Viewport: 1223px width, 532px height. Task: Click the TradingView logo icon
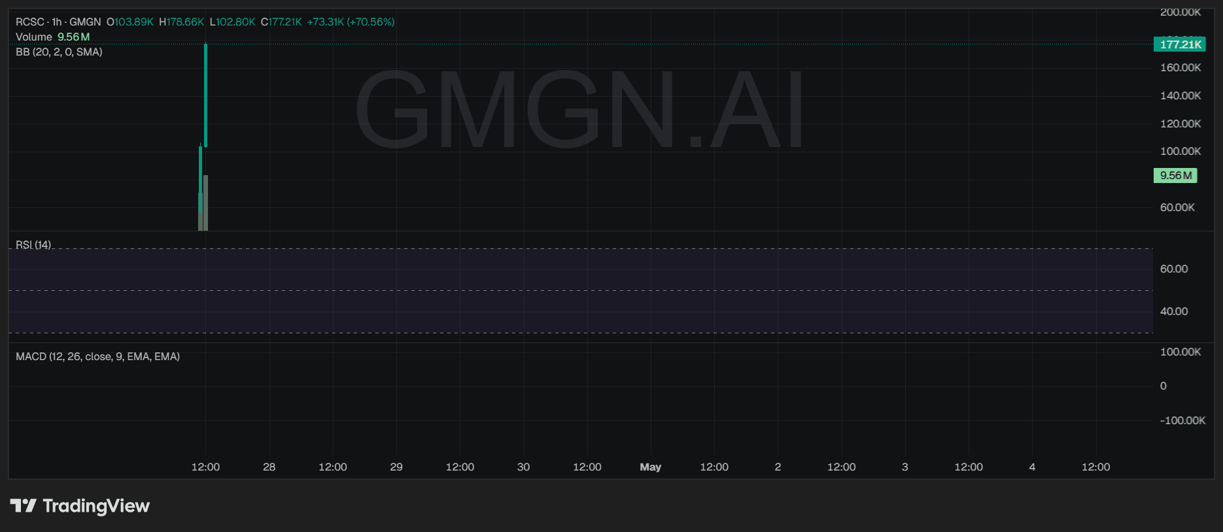coord(24,506)
